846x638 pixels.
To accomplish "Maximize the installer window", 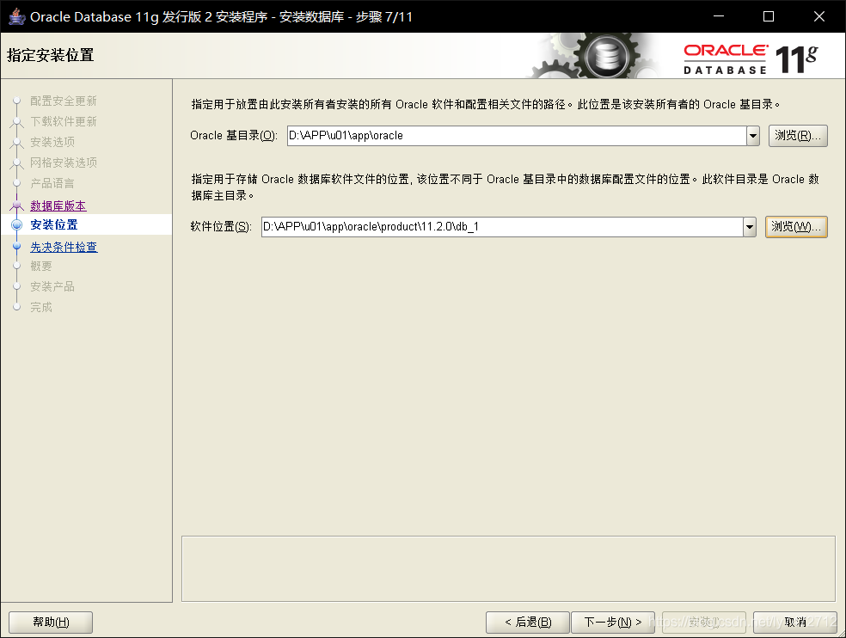I will pos(769,16).
